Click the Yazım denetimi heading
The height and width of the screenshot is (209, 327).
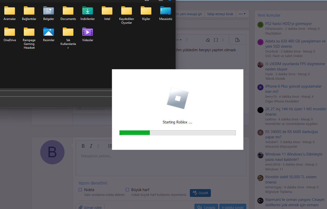93,183
